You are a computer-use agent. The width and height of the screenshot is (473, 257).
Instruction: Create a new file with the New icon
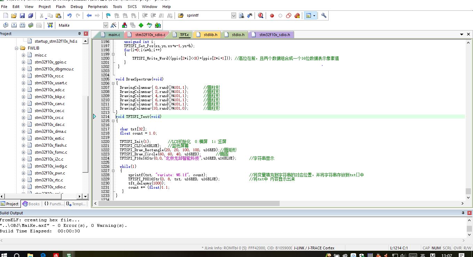6,16
